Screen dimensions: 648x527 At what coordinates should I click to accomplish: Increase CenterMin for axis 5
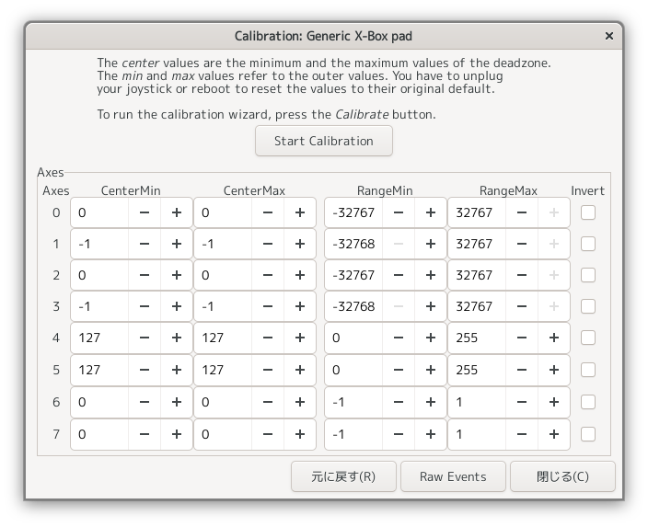pyautogui.click(x=177, y=370)
